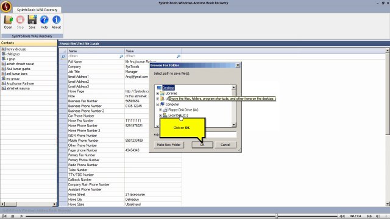Expand Floppy Disk Drive (A:) node

[160, 109]
